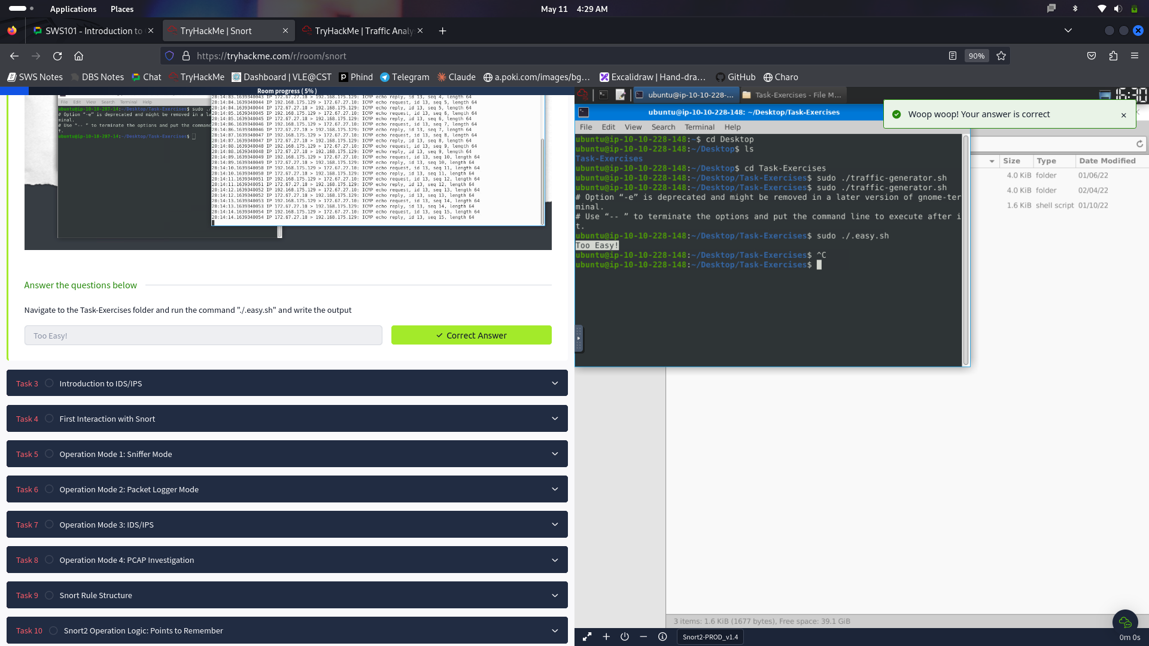Viewport: 1149px width, 646px height.
Task: Expand Task 5 Sniffer Mode chevron
Action: (555, 454)
